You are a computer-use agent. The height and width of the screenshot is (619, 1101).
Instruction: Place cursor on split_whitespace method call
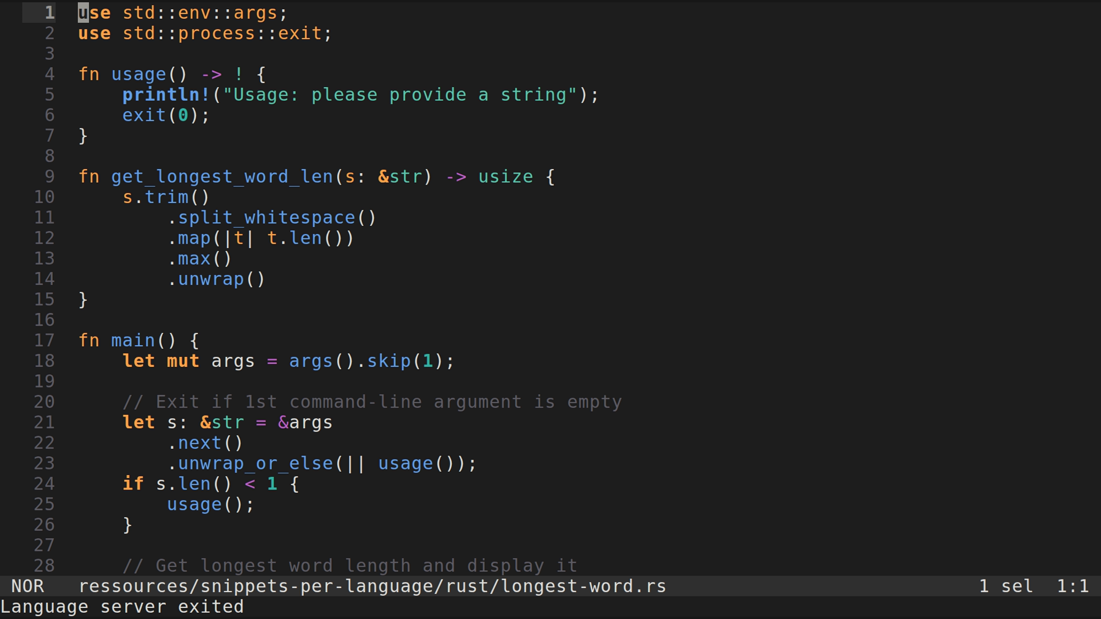[266, 218]
